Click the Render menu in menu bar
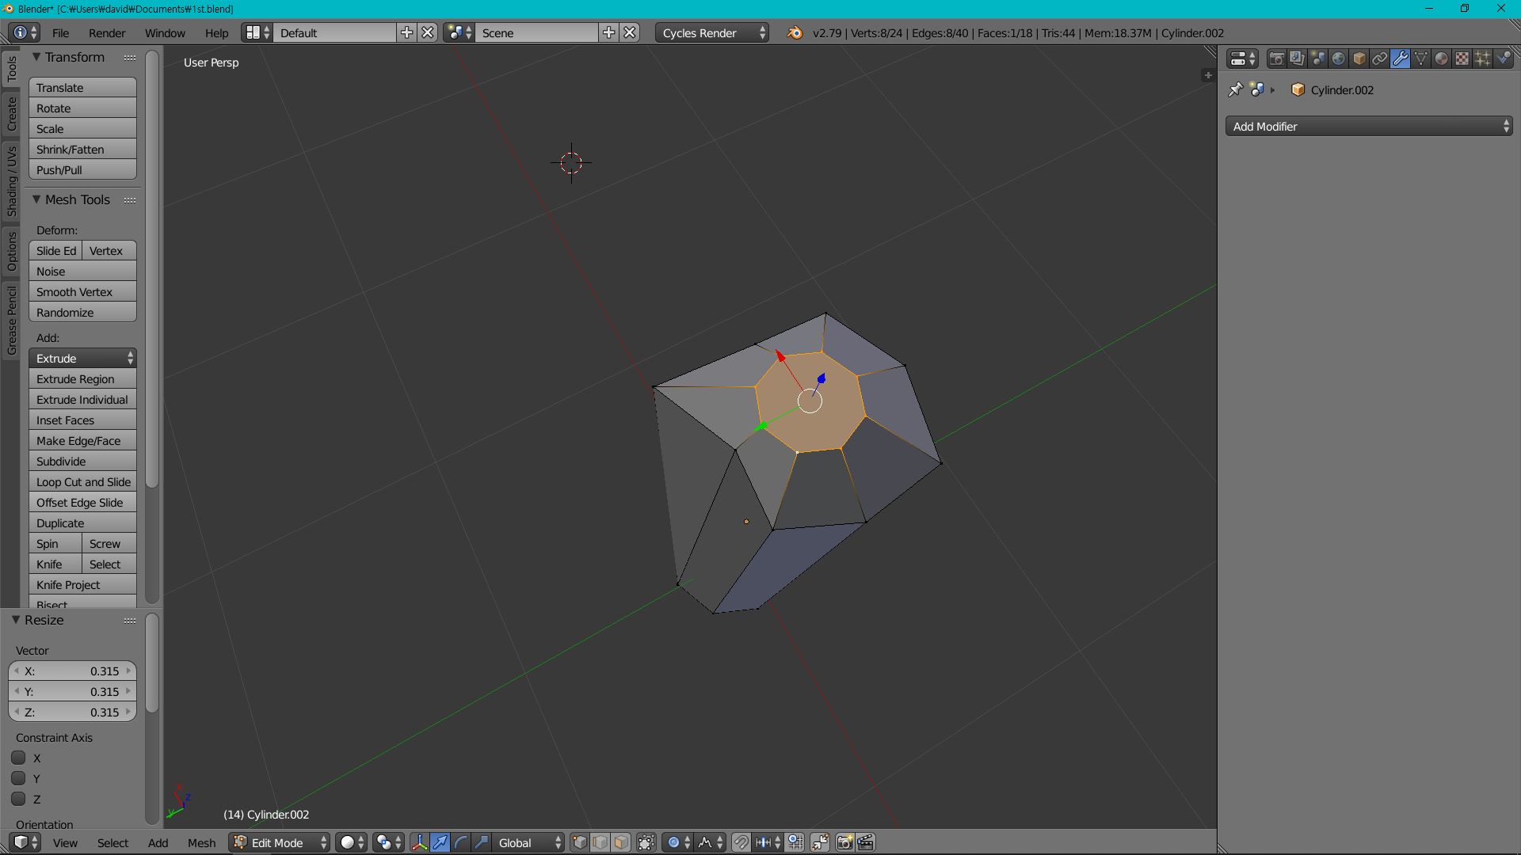The height and width of the screenshot is (855, 1521). coord(107,32)
